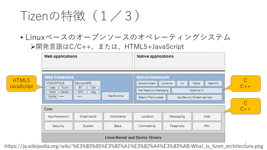Click the Core "Messaging" box
The image size is (267, 150).
pyautogui.click(x=177, y=116)
